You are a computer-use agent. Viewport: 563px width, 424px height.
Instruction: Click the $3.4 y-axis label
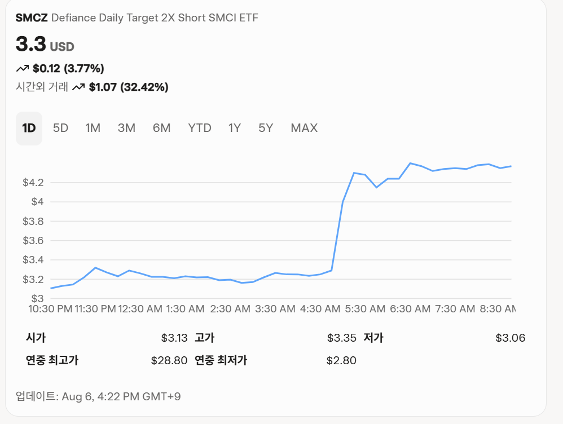point(33,259)
